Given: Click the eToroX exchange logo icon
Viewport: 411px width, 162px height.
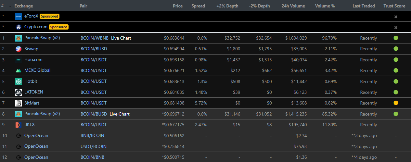Looking at the screenshot, I should pyautogui.click(x=19, y=16).
